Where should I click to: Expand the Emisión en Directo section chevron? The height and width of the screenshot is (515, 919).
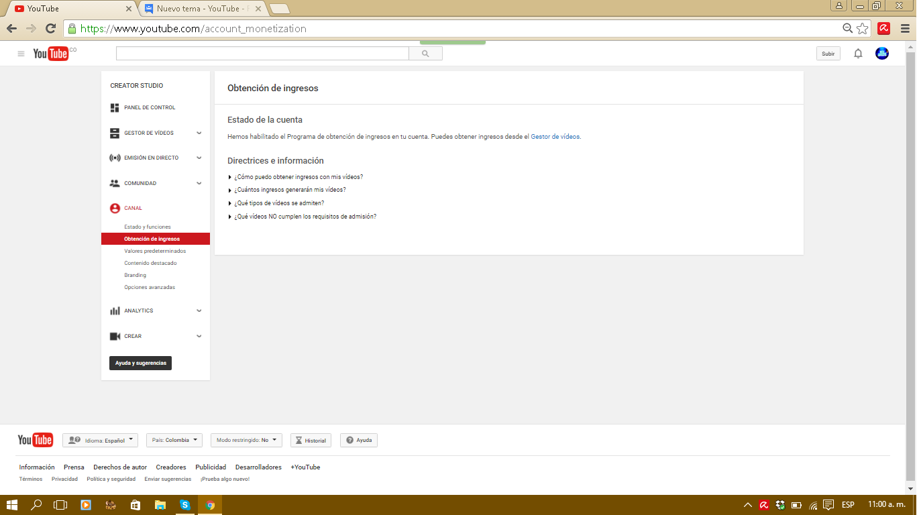[199, 158]
